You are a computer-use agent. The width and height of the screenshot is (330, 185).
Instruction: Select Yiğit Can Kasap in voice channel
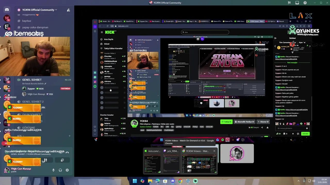pyautogui.click(x=36, y=94)
